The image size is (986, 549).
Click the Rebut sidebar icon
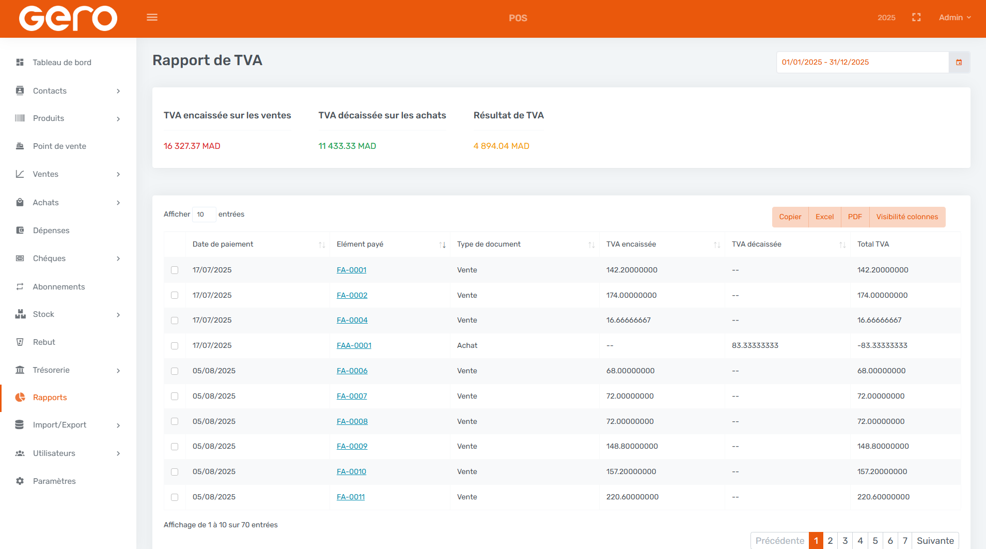coord(20,342)
